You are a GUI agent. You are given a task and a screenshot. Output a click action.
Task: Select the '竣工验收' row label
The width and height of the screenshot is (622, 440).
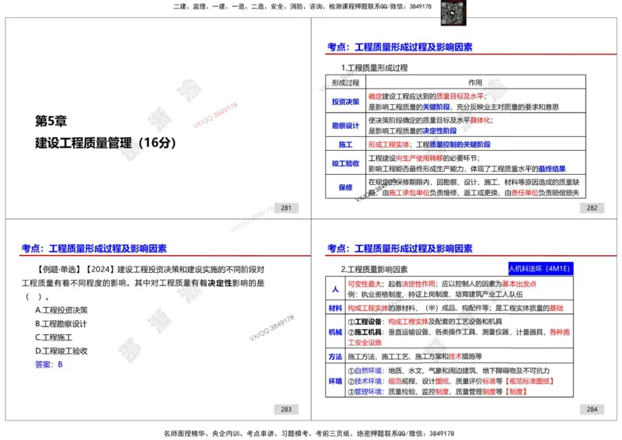pos(345,163)
